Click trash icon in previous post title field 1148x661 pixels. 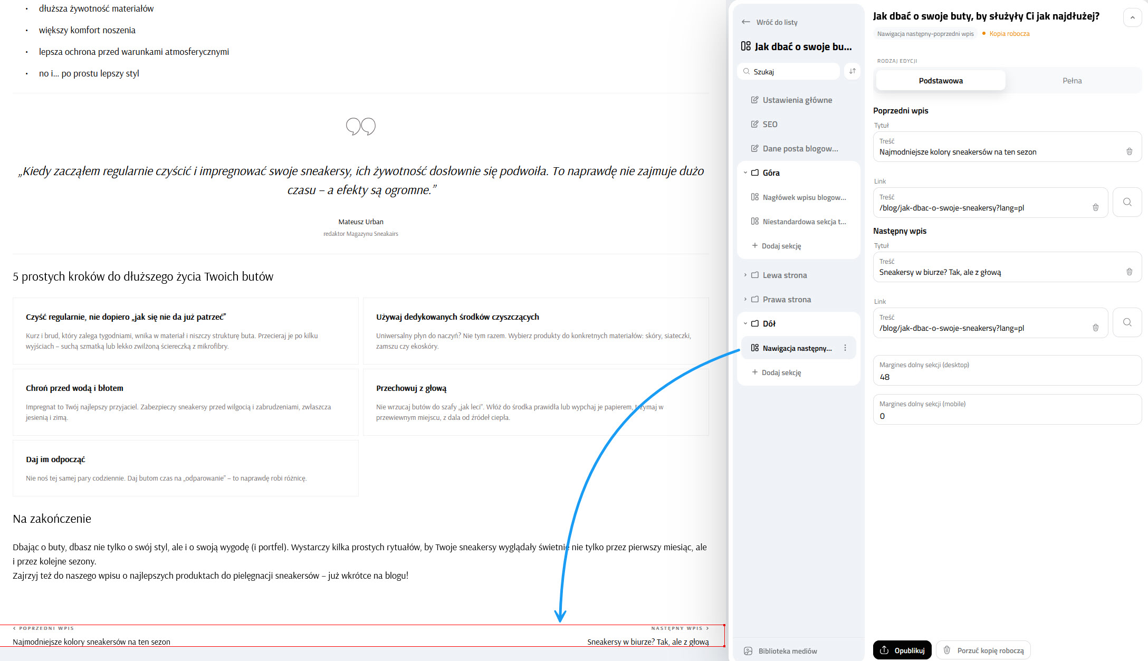1129,152
